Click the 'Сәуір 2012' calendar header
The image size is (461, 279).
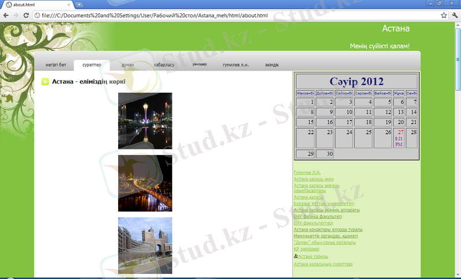coord(357,81)
